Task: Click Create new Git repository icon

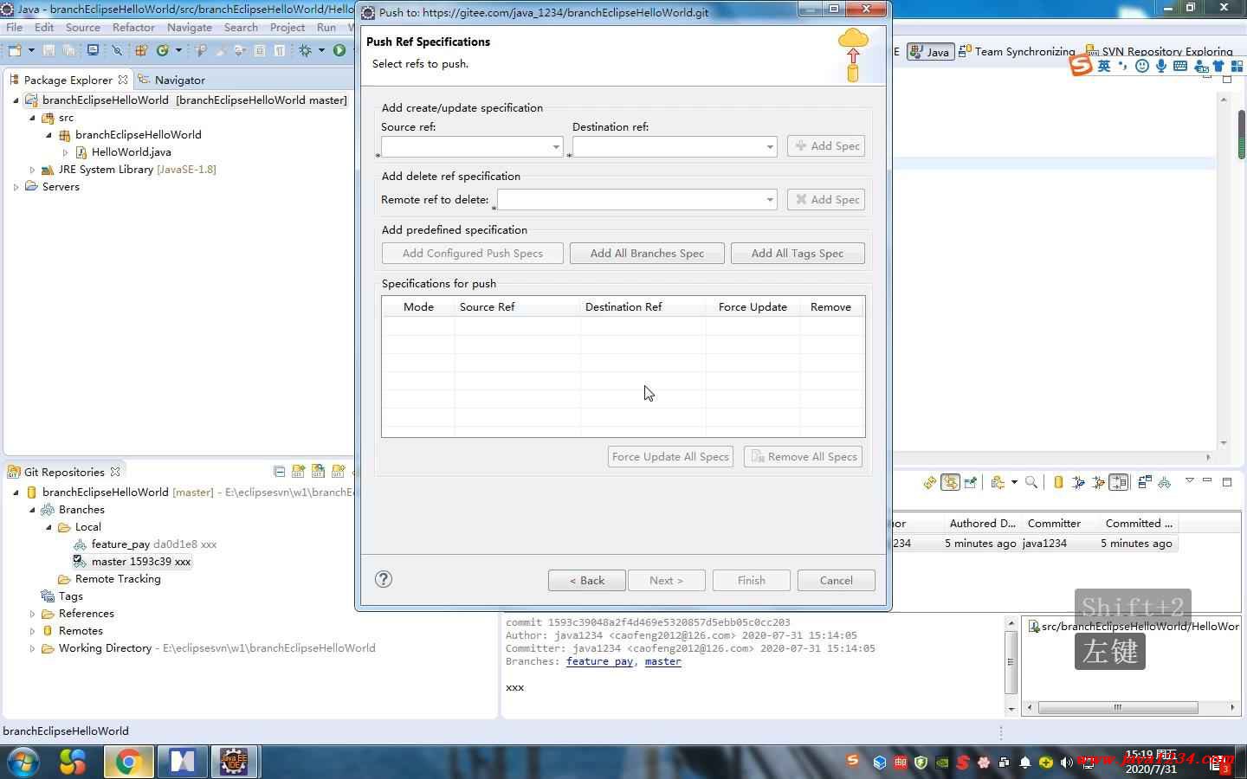Action: point(339,472)
